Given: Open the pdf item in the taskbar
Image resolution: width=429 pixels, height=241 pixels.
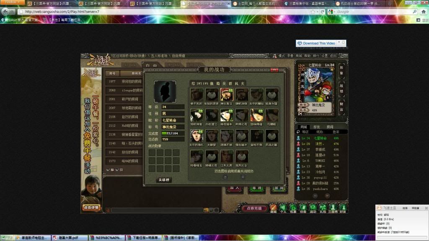Looking at the screenshot, I should 70,238.
